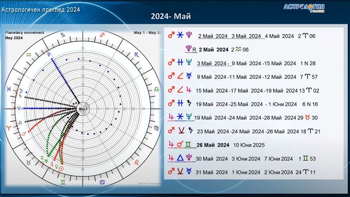The image size is (350, 197).
Task: Click the Capricorn glyph on the chart wheel
Action: (x=63, y=35)
